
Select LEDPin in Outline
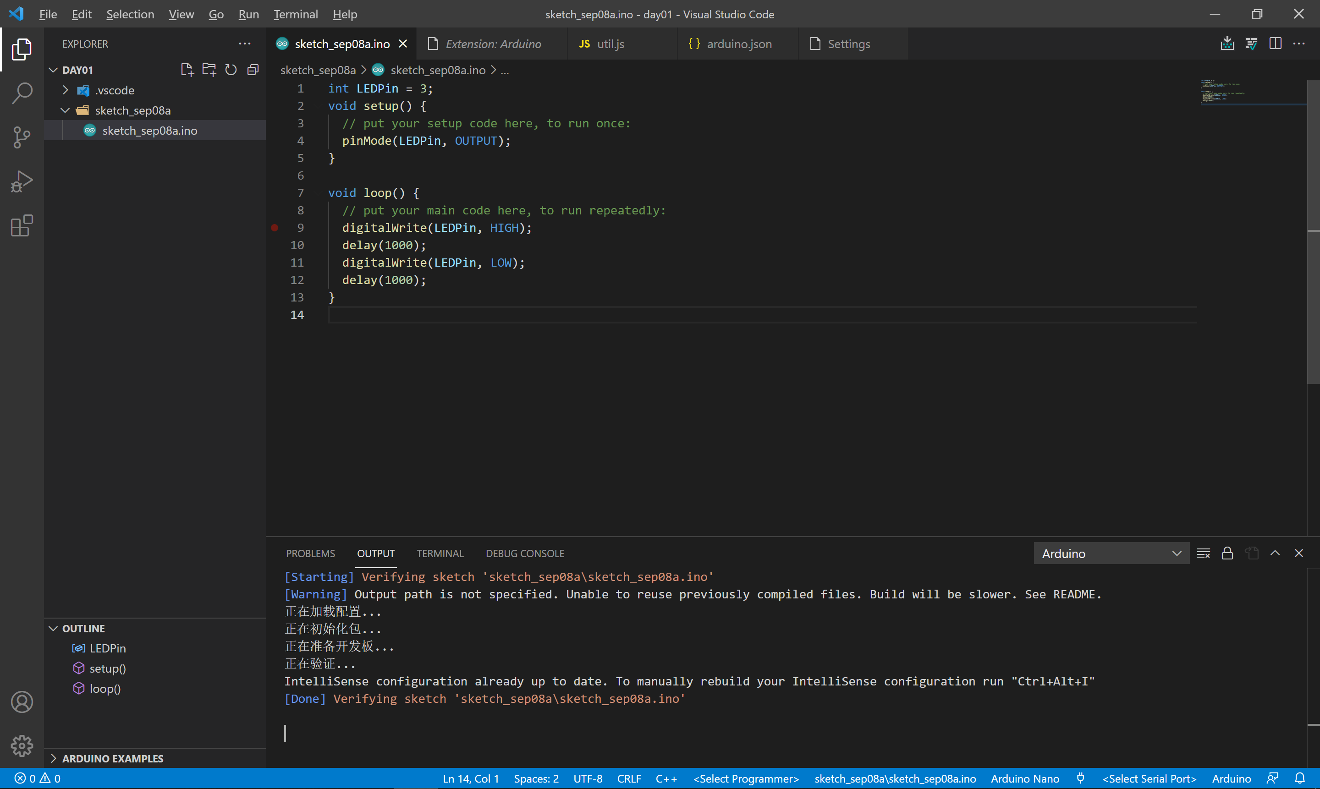point(155,648)
